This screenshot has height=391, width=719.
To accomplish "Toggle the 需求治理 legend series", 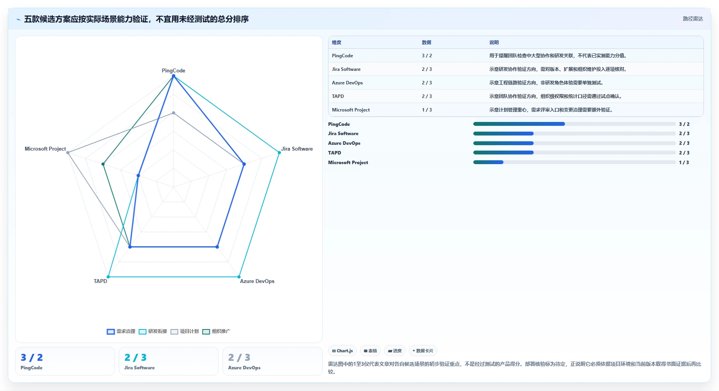I will (x=121, y=331).
